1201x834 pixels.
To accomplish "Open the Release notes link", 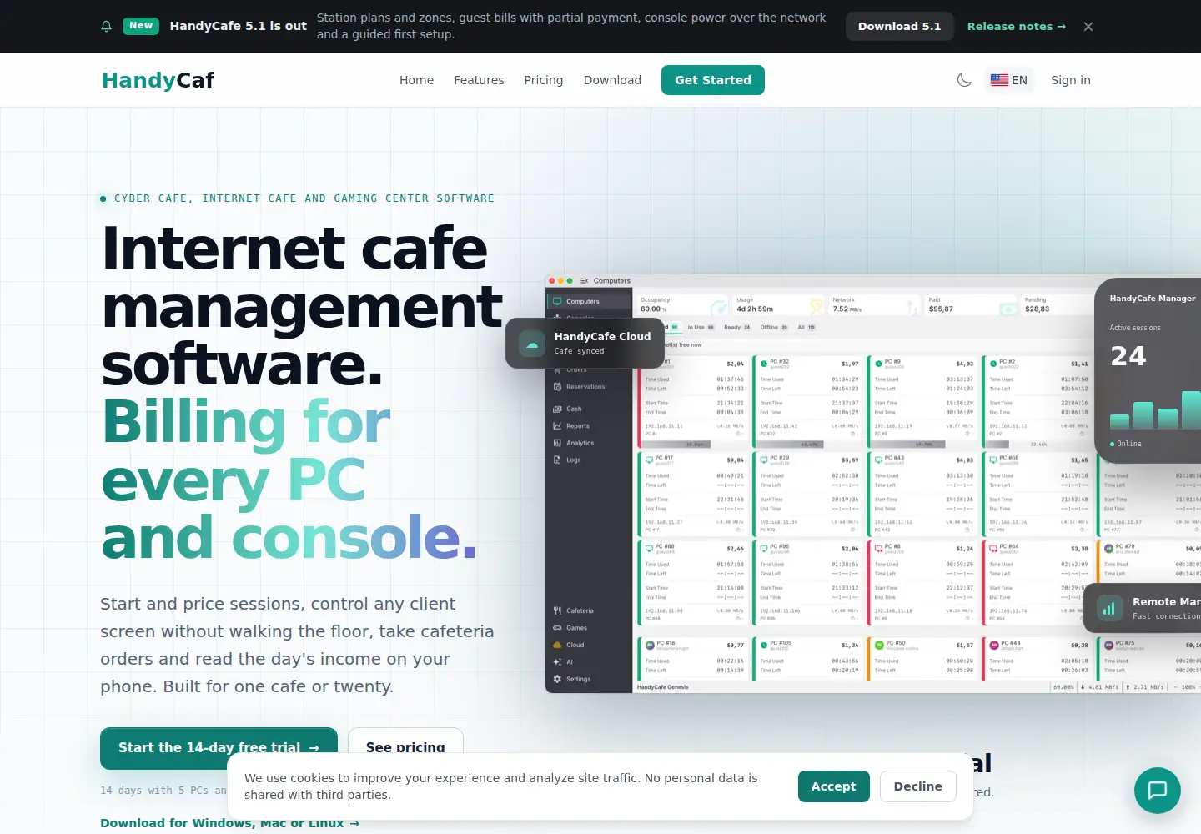I will pyautogui.click(x=1016, y=27).
